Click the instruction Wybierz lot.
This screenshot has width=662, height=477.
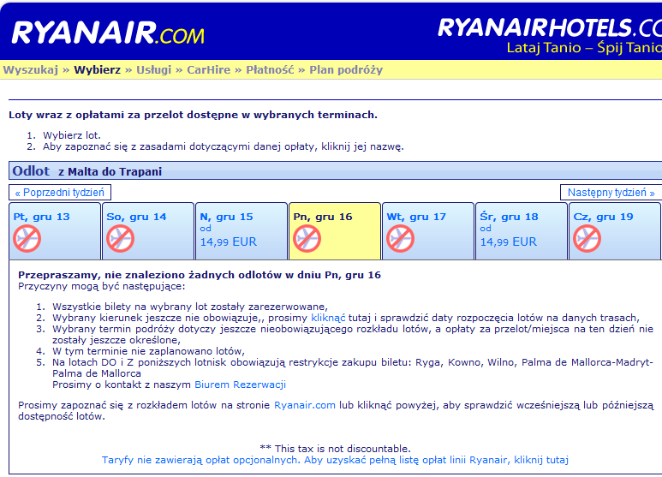(x=72, y=135)
